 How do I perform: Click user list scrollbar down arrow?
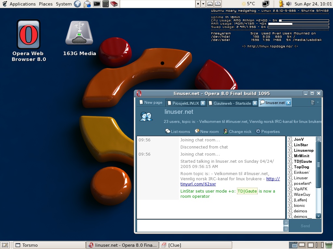pyautogui.click(x=318, y=216)
